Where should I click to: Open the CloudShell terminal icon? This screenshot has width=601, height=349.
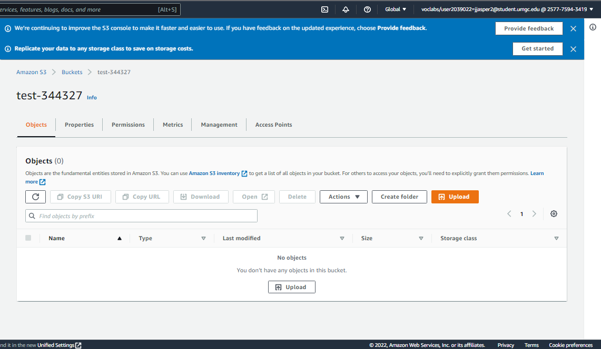[x=325, y=9]
